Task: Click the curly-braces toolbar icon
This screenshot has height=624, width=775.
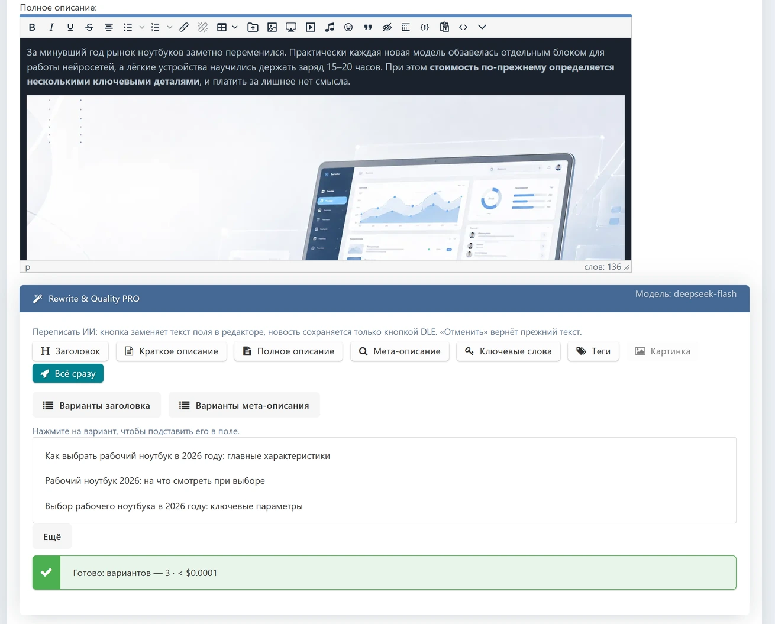Action: 425,27
